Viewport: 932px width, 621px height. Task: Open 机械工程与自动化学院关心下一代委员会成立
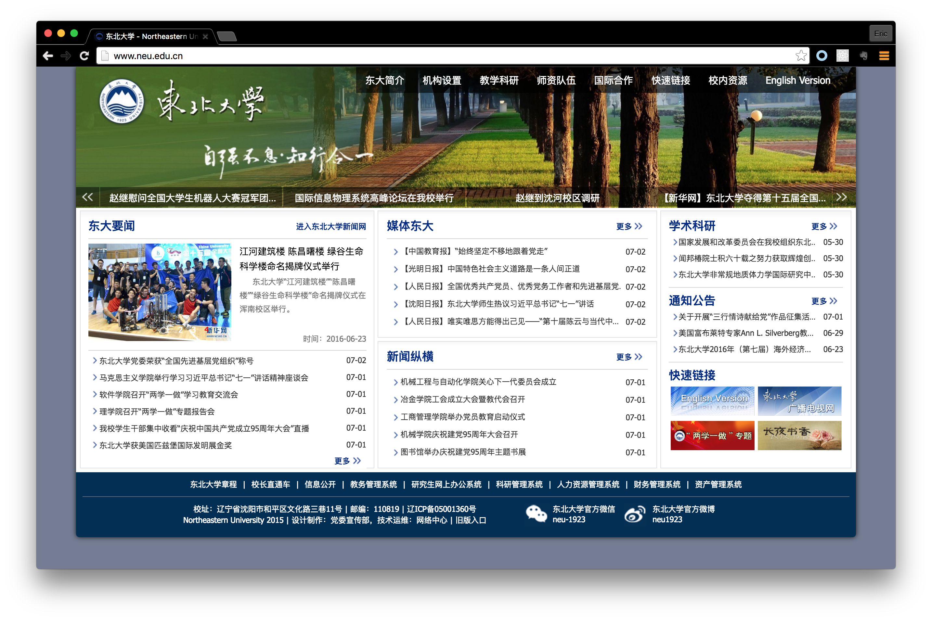click(478, 382)
